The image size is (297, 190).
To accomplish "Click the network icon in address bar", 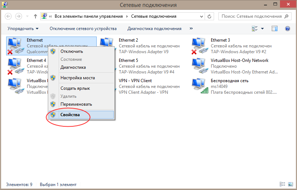I will tap(44, 16).
